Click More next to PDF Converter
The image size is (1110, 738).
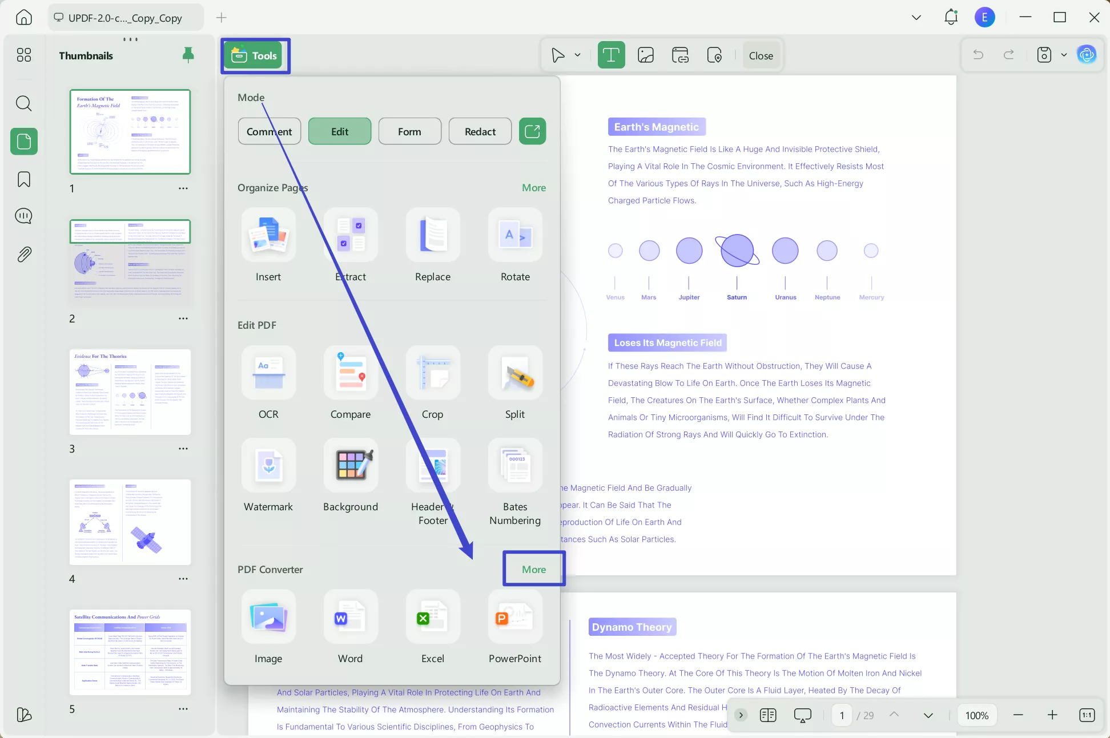[x=533, y=569]
